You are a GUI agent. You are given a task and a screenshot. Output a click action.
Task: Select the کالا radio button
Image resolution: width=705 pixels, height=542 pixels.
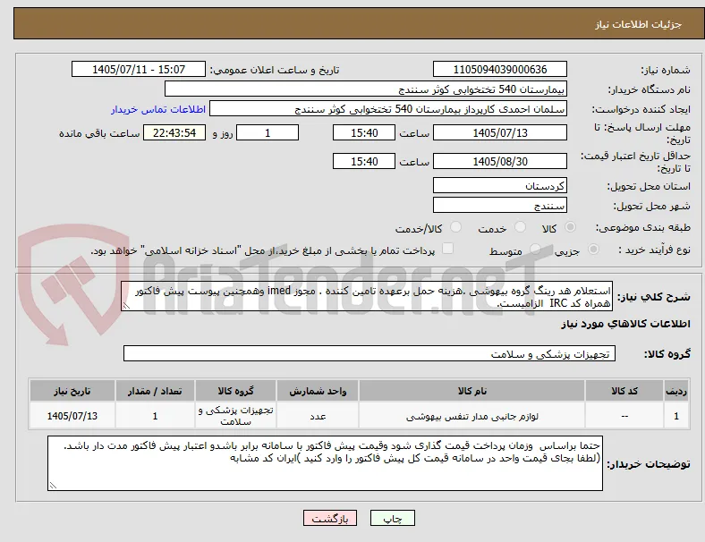570,227
